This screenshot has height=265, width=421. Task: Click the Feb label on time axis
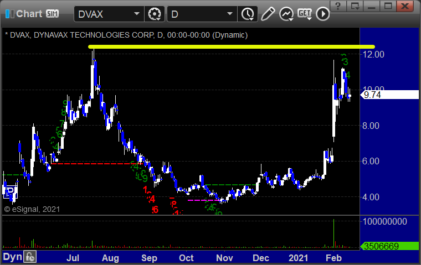point(333,258)
